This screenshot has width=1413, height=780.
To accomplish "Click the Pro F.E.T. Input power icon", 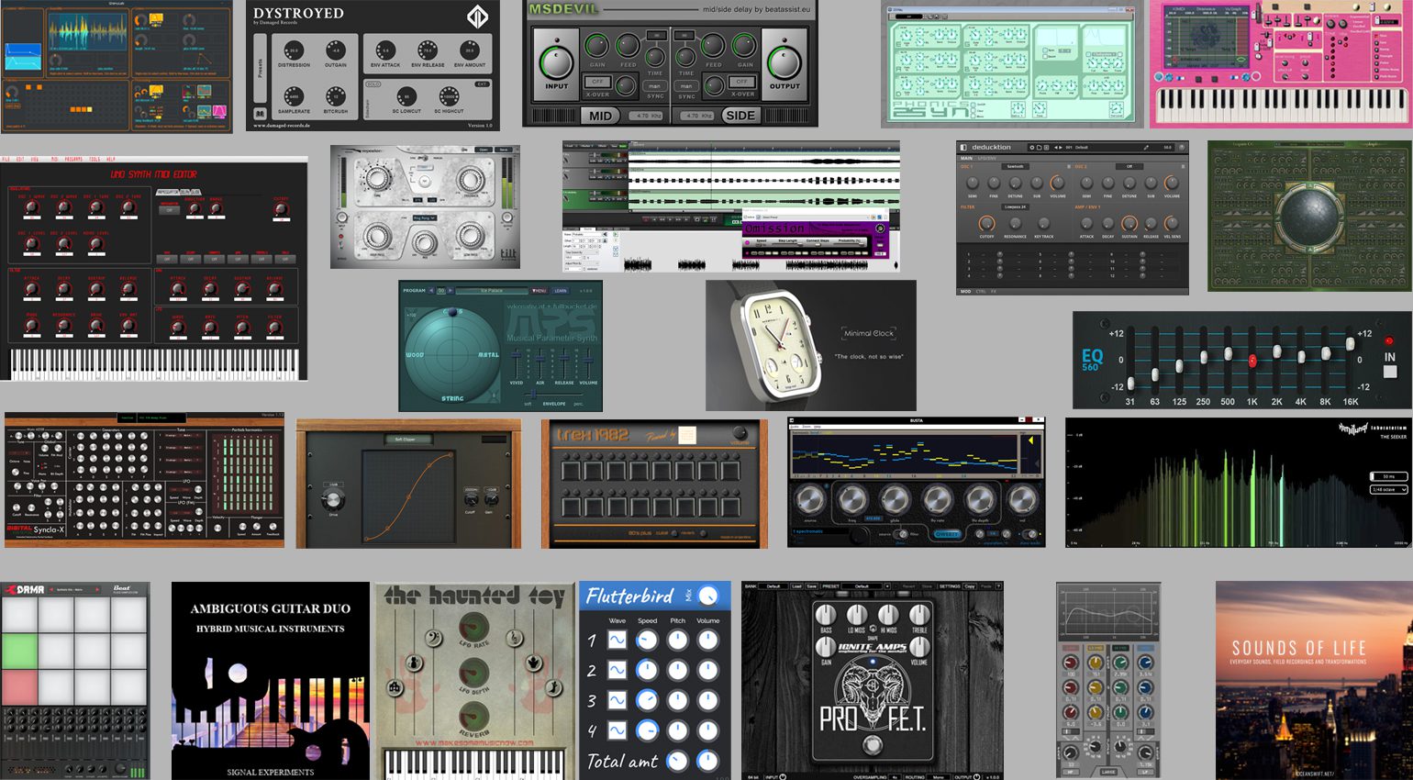I will [x=783, y=776].
